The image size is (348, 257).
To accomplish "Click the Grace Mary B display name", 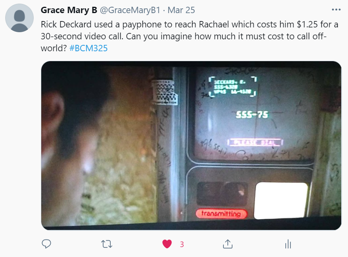I will pos(69,10).
